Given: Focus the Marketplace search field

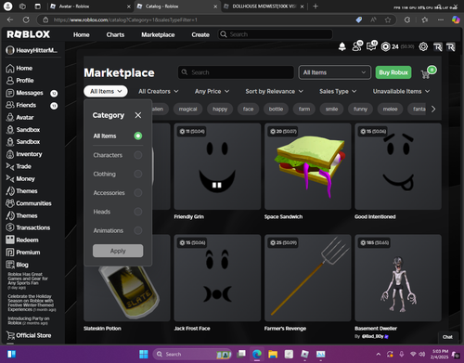Looking at the screenshot, I should click(236, 72).
